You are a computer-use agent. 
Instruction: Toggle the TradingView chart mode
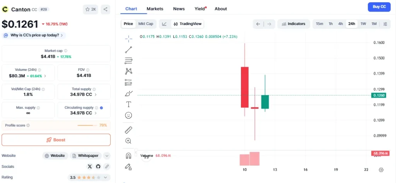[188, 24]
